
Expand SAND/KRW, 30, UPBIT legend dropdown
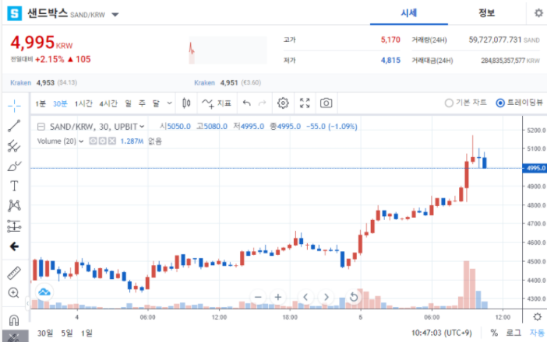(142, 127)
